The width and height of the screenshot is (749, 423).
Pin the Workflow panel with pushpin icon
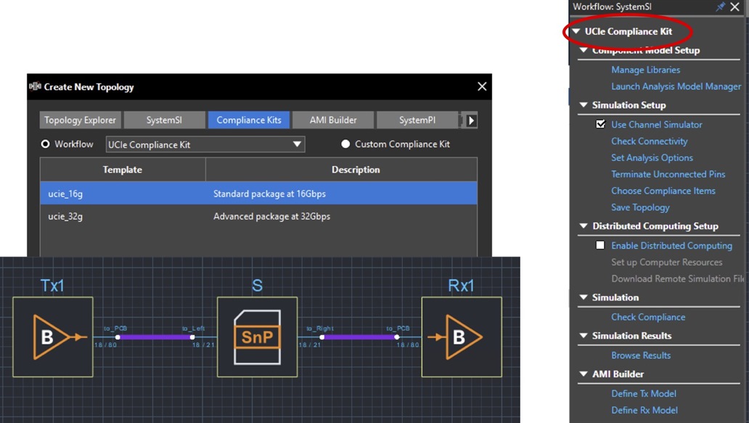tap(720, 7)
